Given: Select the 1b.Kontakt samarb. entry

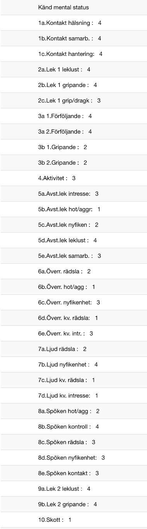Looking at the screenshot, I should click(73, 38).
